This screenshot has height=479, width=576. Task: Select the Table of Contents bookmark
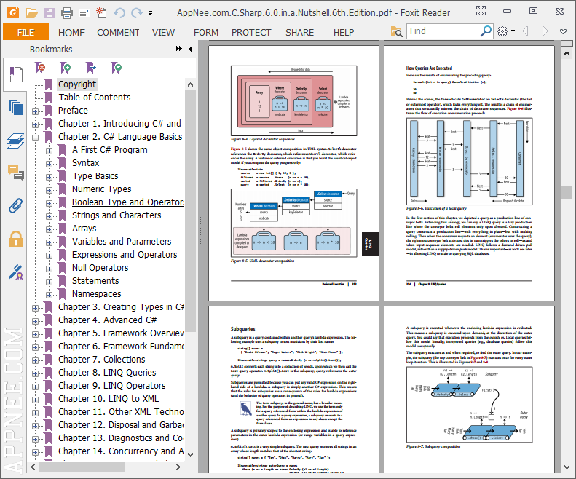[95, 98]
